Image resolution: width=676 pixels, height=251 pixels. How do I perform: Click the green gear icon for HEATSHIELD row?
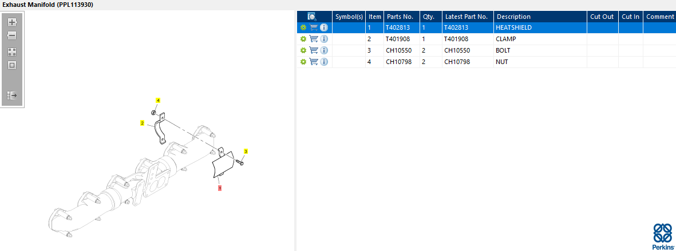tap(303, 27)
